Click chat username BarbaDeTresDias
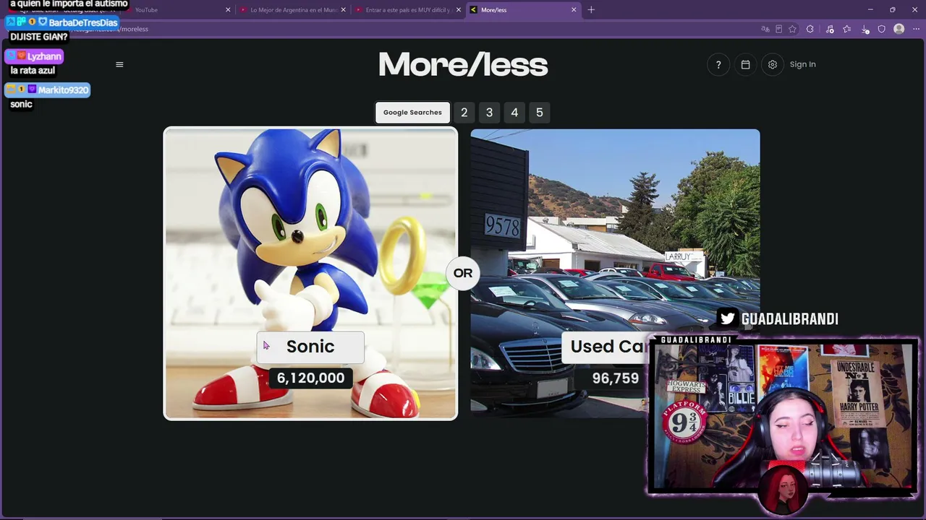This screenshot has height=520, width=926. [83, 22]
